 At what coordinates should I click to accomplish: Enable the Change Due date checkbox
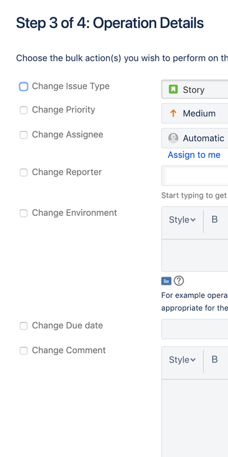pos(24,326)
